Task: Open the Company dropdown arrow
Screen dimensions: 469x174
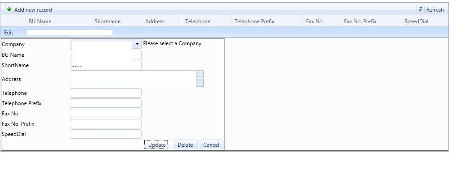Action: 137,44
